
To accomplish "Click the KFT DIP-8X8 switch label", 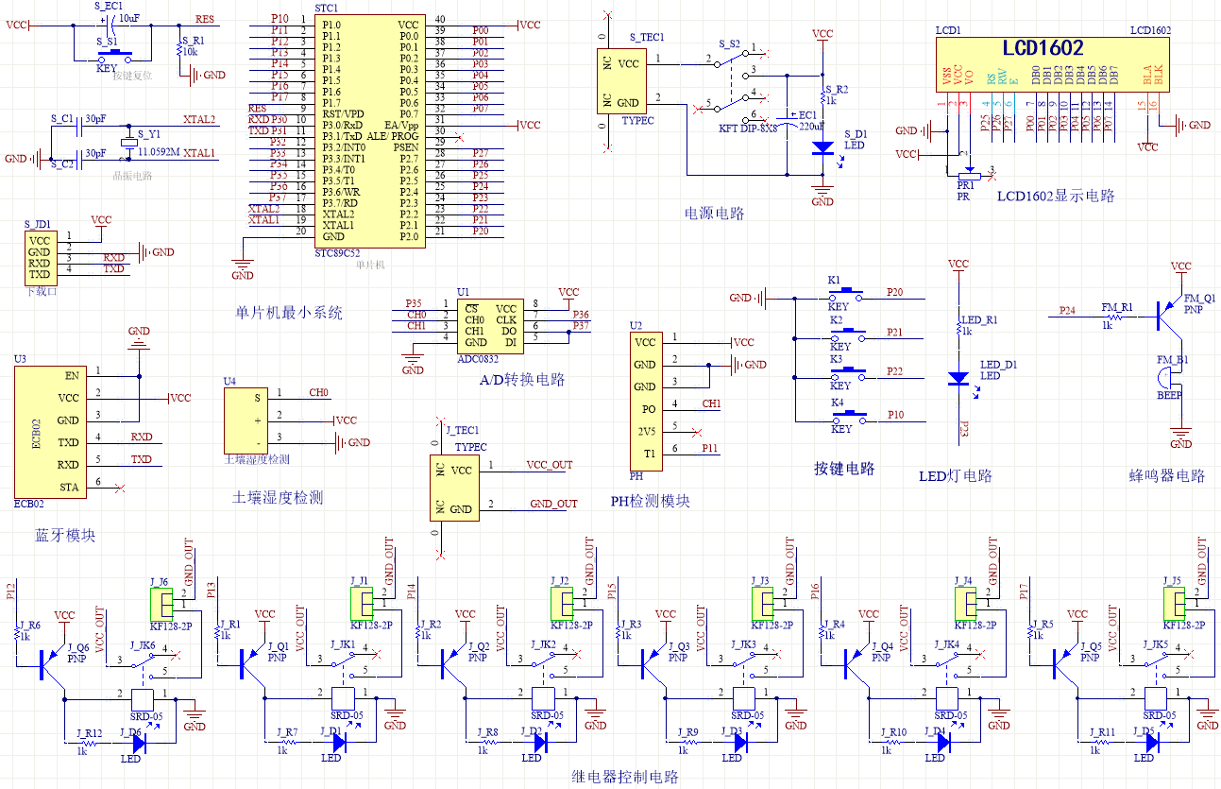I will [x=748, y=129].
